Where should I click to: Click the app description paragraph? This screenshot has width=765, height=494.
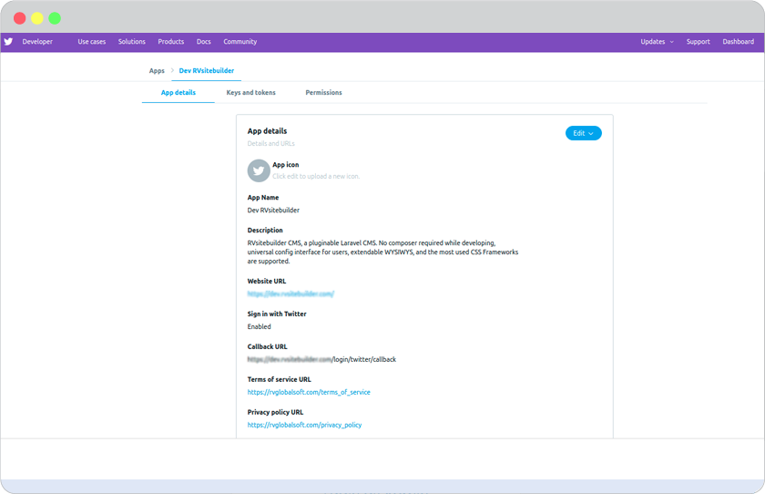[x=382, y=252]
